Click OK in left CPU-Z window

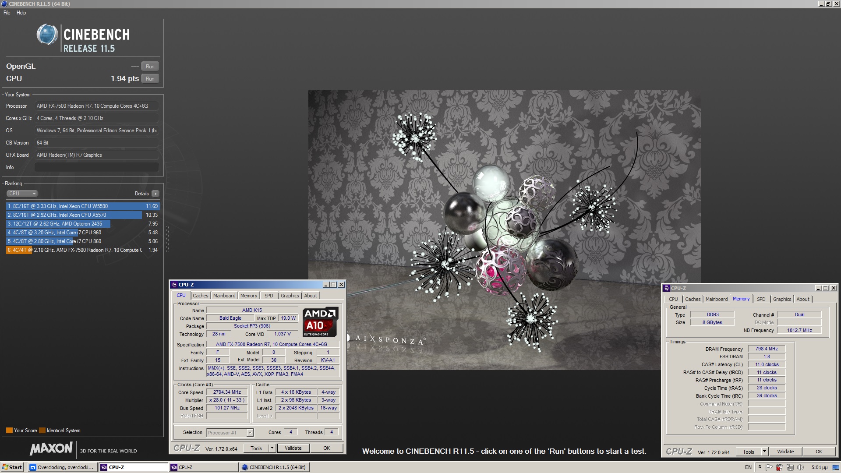pos(326,448)
